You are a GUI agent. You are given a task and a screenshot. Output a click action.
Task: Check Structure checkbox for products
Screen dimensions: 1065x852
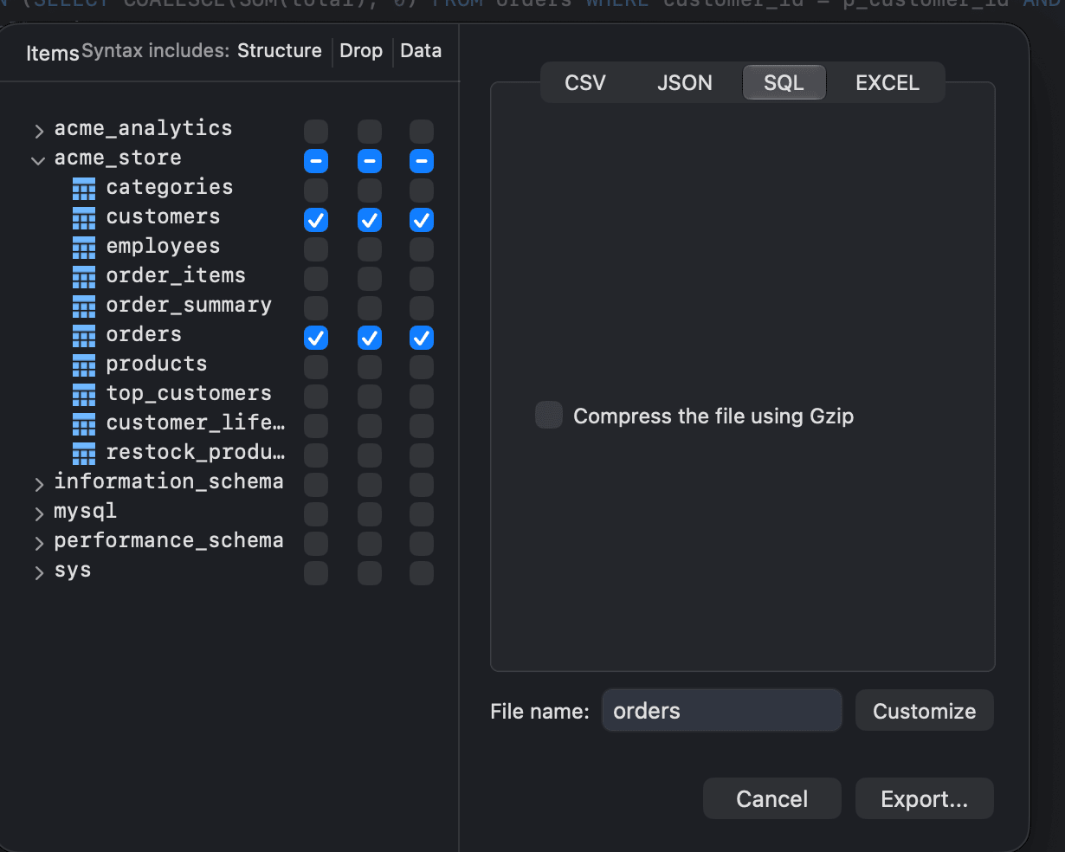[316, 367]
